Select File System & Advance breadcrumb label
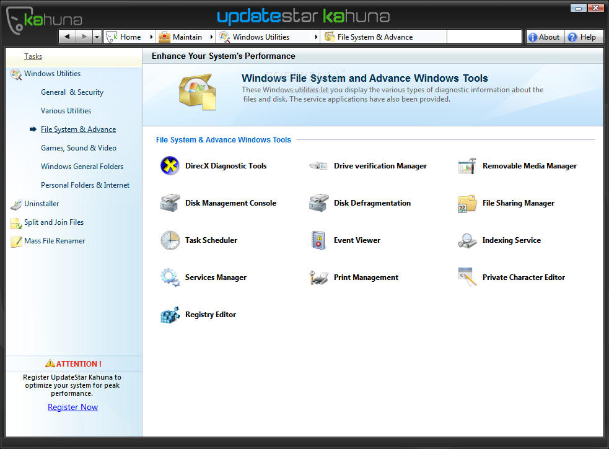Viewport: 609px width, 449px height. point(375,37)
